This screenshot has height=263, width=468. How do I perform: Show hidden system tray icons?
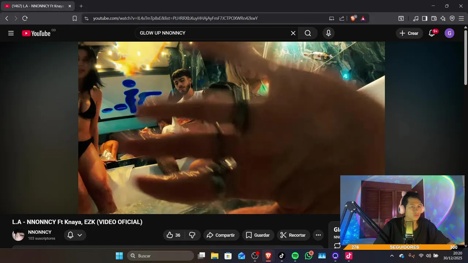tap(392, 256)
